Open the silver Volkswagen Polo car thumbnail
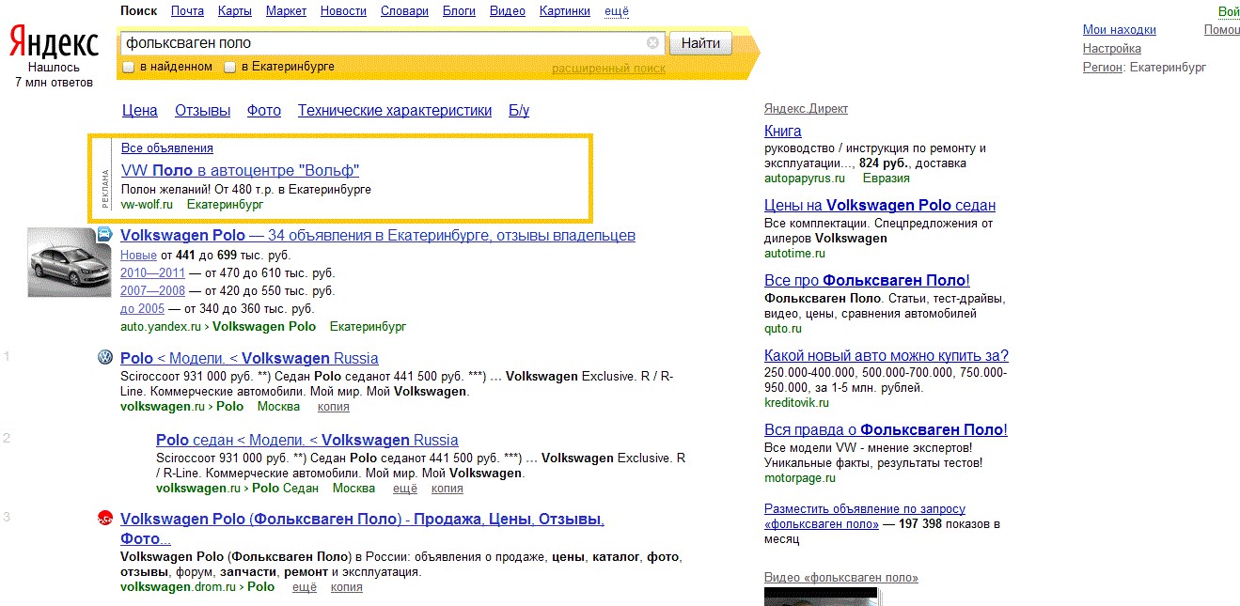The image size is (1240, 606). click(69, 262)
